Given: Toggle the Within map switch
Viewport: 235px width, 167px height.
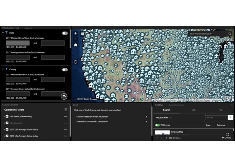Looking at the screenshot, I should coord(157,125).
